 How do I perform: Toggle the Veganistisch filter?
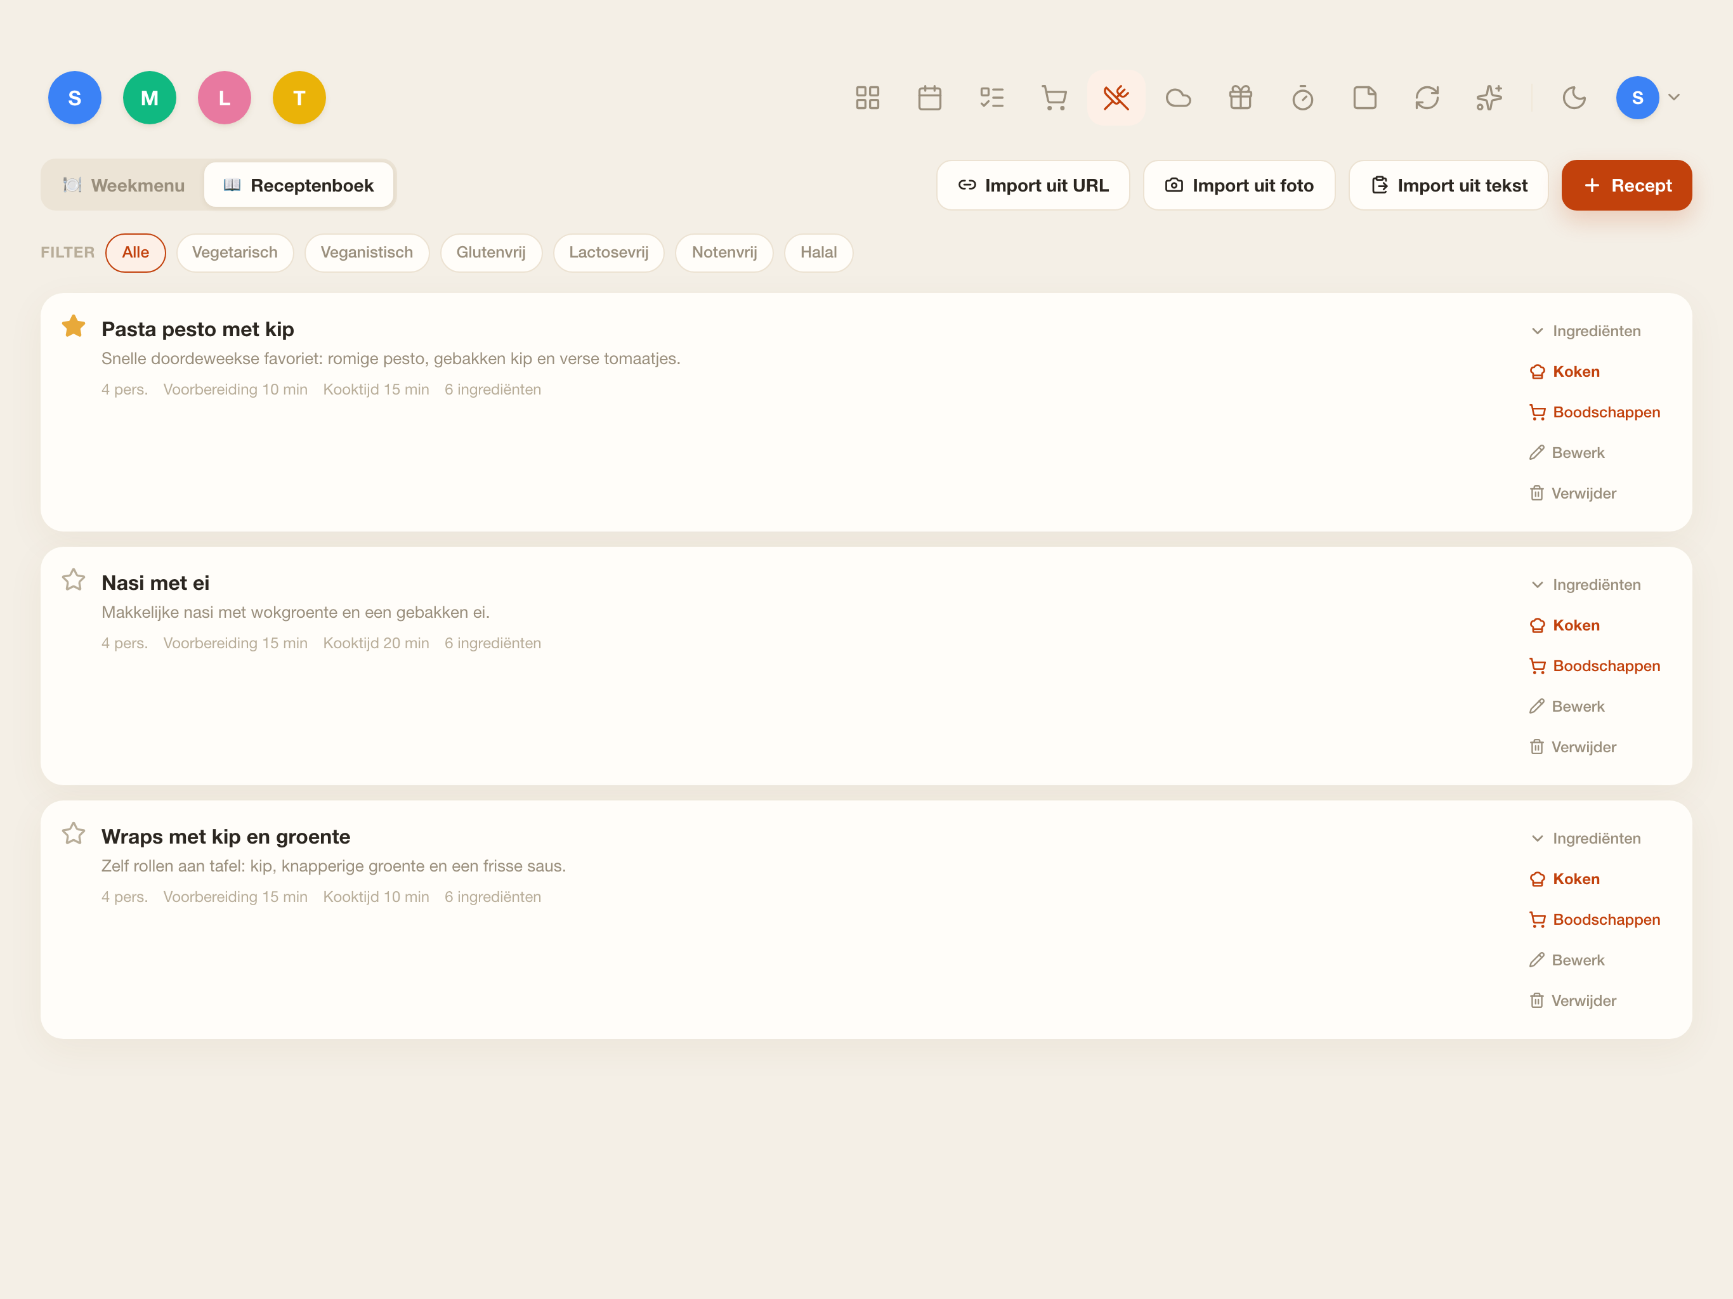367,252
